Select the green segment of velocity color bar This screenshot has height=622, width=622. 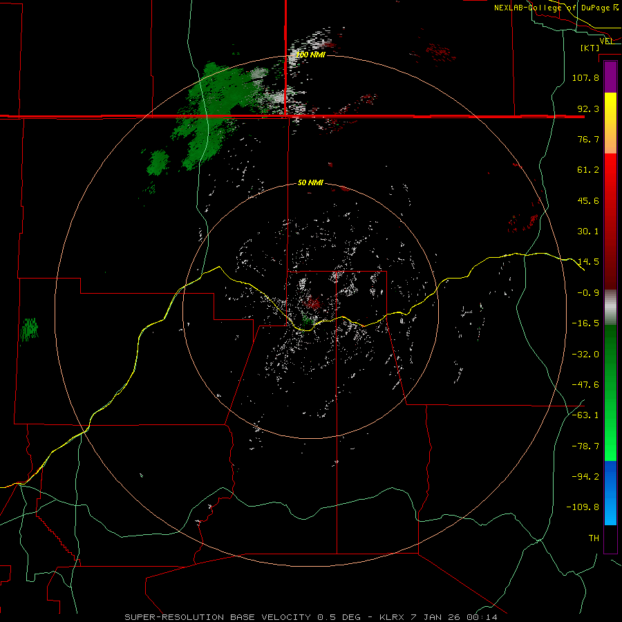[x=610, y=393]
